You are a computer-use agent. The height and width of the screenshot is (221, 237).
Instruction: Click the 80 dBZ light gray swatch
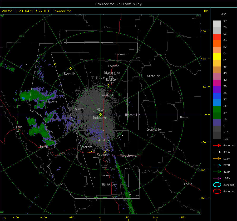217,24
